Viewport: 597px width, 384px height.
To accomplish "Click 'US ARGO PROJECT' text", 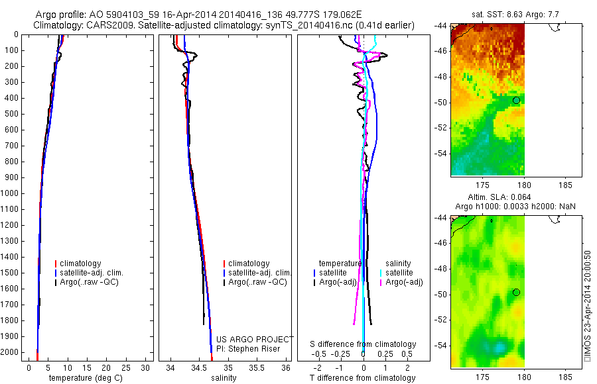I will (255, 339).
